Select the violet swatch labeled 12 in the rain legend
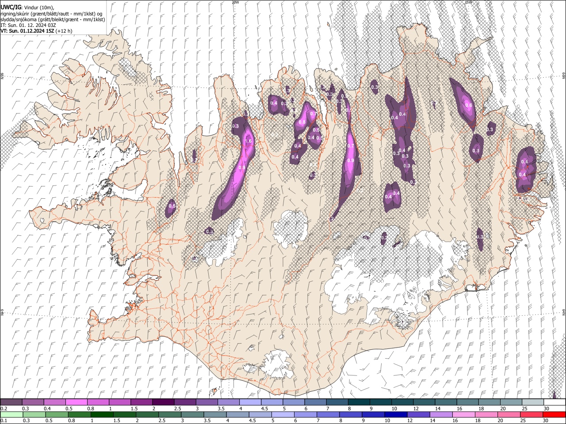The width and height of the screenshot is (566, 424). coord(418,414)
